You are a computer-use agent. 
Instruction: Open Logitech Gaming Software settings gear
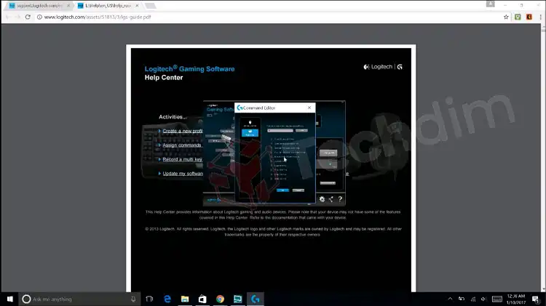tap(322, 199)
